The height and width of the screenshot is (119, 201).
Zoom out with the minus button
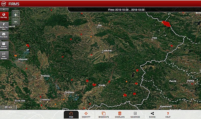point(16,22)
